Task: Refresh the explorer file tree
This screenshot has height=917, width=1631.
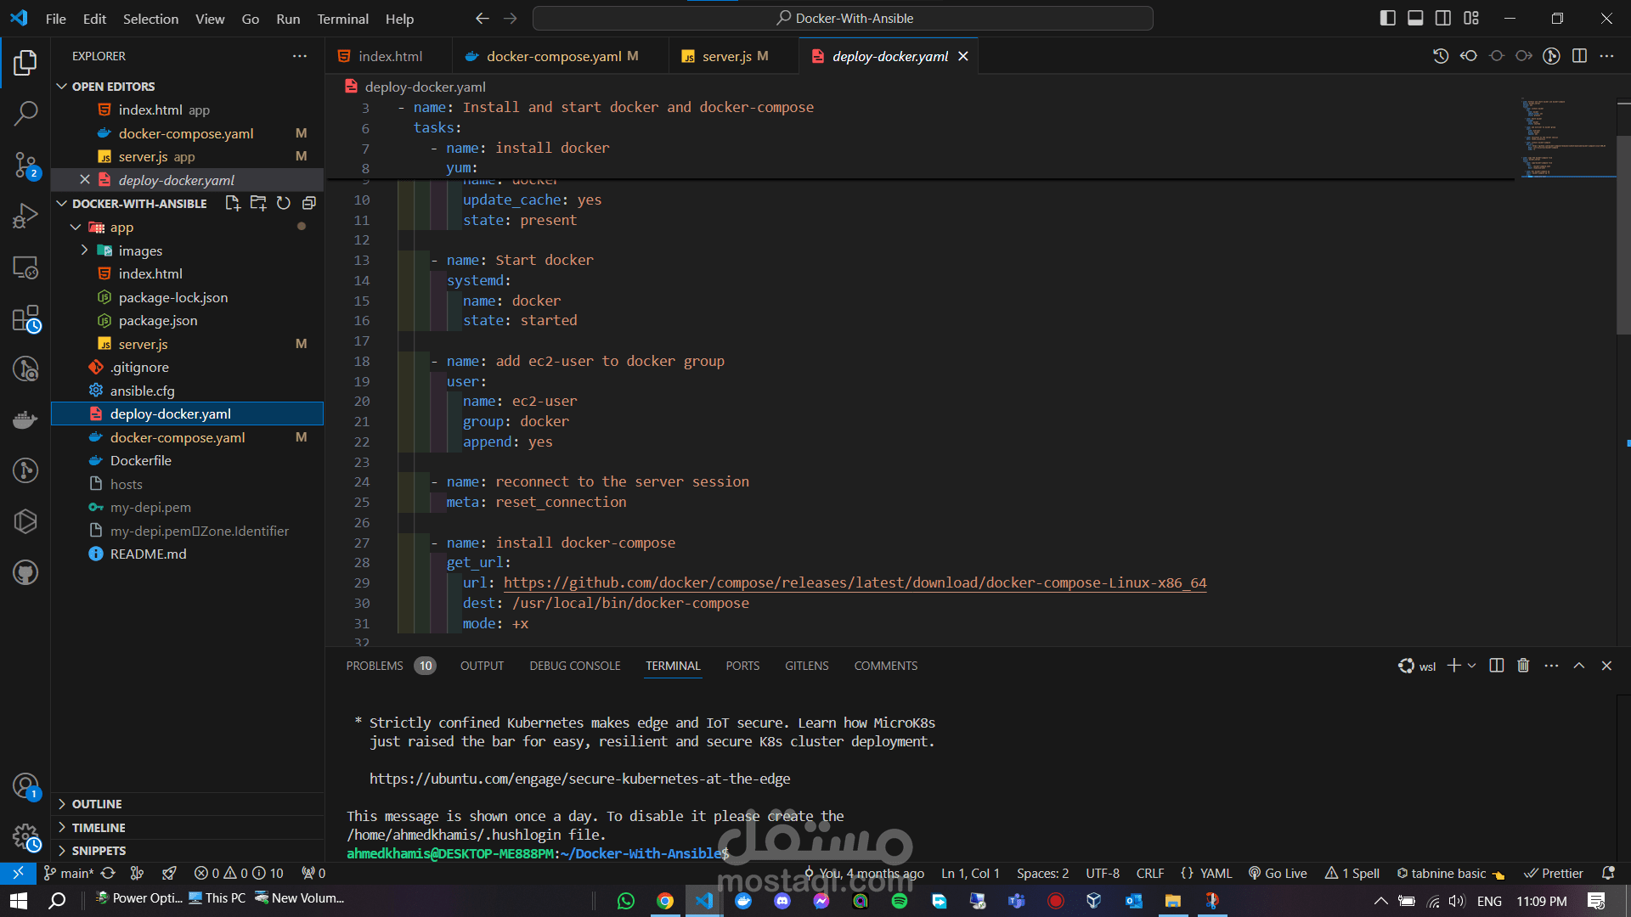Action: pyautogui.click(x=284, y=204)
